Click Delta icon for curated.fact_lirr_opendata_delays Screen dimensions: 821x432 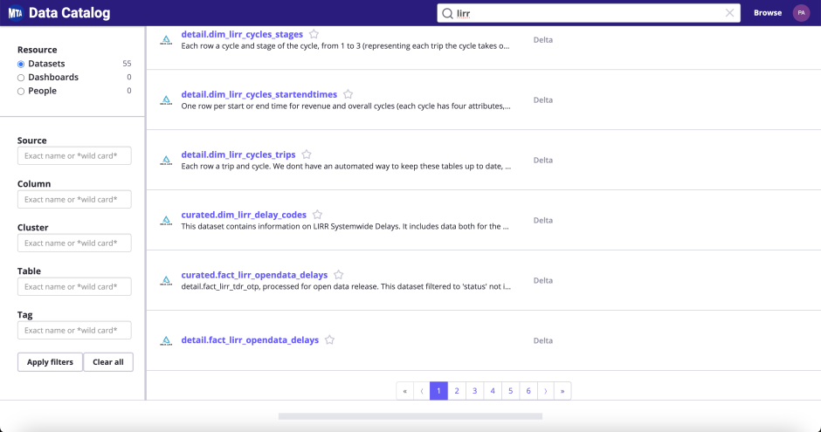click(x=166, y=281)
